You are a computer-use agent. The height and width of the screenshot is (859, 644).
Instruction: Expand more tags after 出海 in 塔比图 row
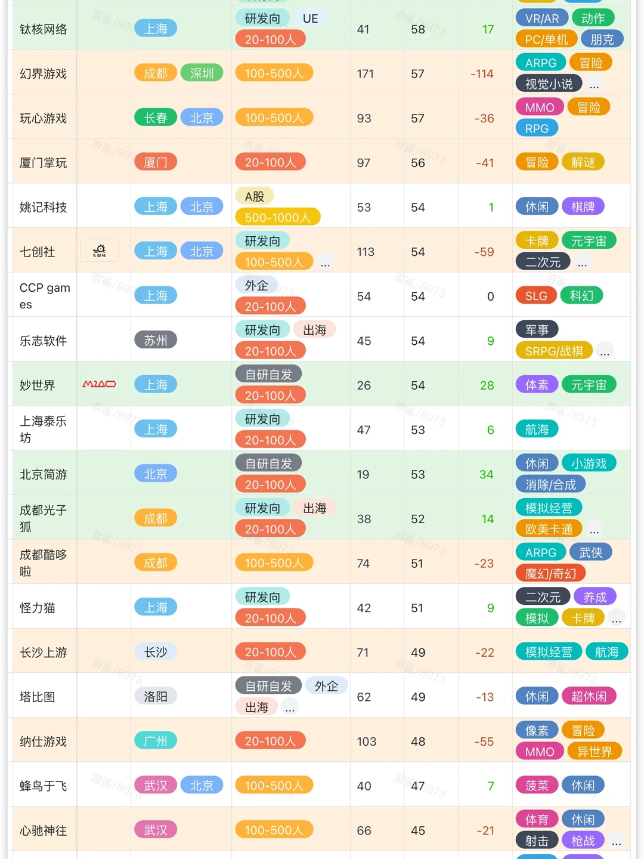[x=290, y=707]
